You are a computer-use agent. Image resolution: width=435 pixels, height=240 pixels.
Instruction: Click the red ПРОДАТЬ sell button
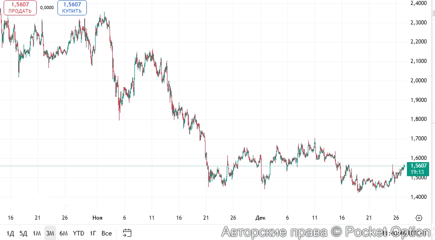(x=20, y=8)
